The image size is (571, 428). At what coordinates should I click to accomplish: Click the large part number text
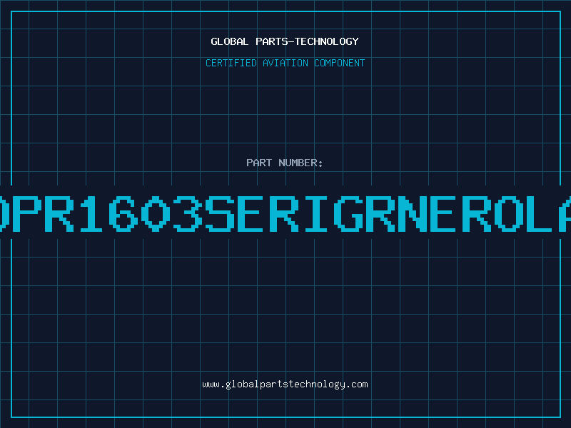285,213
